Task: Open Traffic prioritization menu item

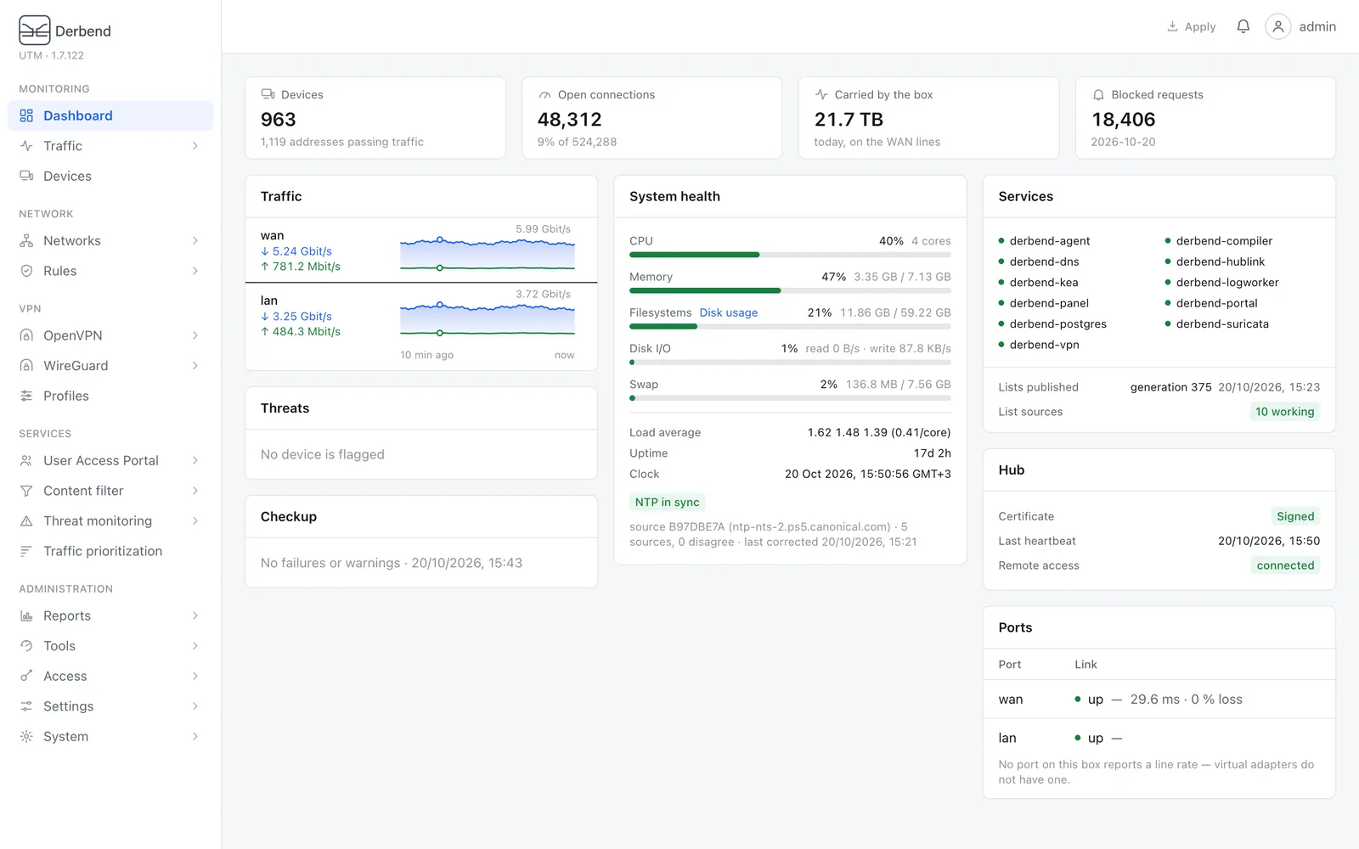Action: (110, 551)
